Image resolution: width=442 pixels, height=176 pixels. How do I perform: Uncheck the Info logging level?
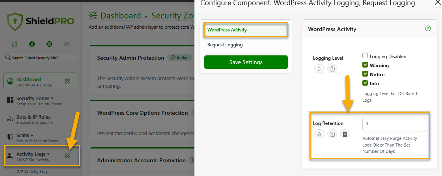(x=365, y=83)
